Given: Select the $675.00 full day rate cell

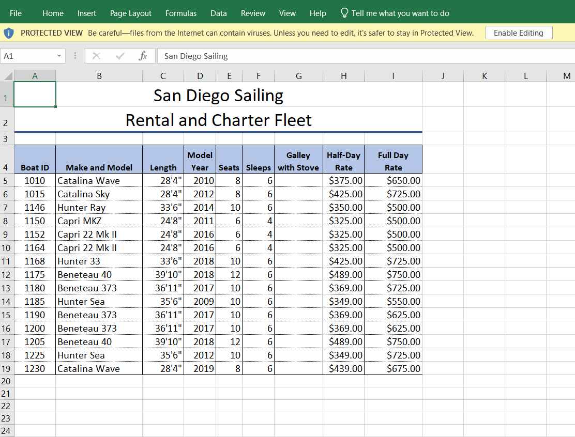Looking at the screenshot, I should pos(393,368).
